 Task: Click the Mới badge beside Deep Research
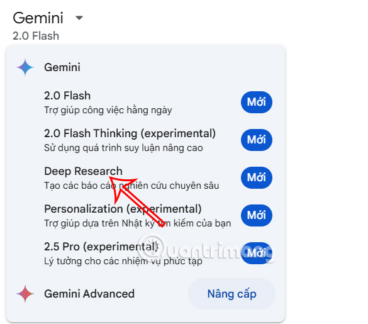[257, 178]
